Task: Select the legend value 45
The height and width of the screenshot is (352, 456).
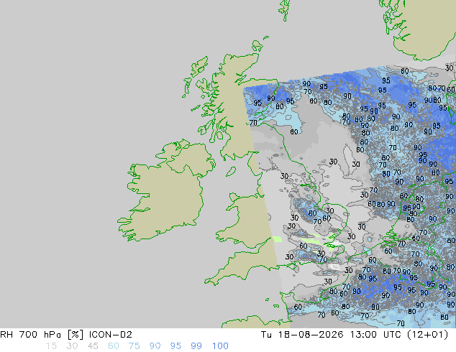Action: tap(93, 346)
